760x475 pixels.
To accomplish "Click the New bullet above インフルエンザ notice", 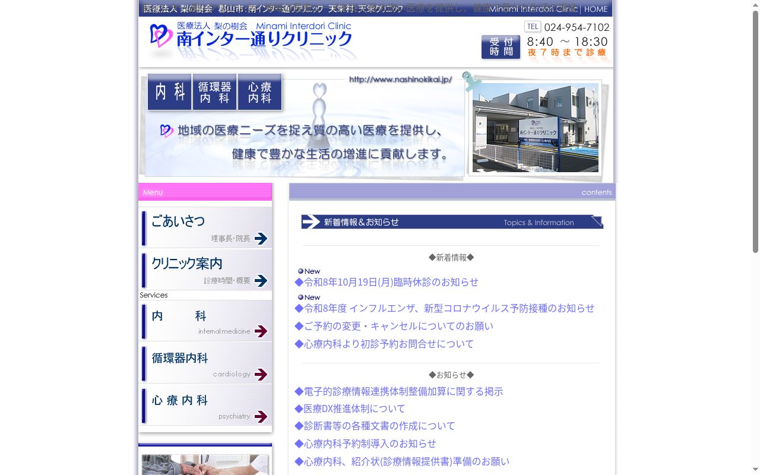I will [x=309, y=297].
